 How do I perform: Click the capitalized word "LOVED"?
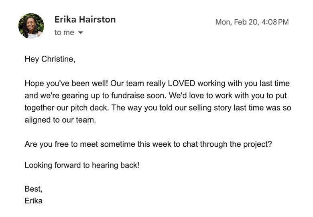click(181, 84)
